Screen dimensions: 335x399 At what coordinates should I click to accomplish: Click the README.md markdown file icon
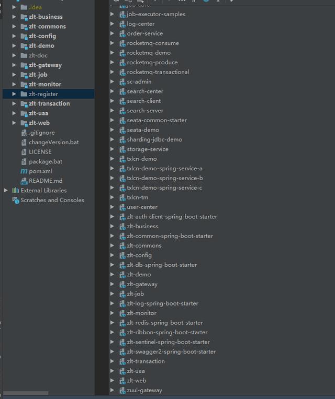(x=24, y=181)
